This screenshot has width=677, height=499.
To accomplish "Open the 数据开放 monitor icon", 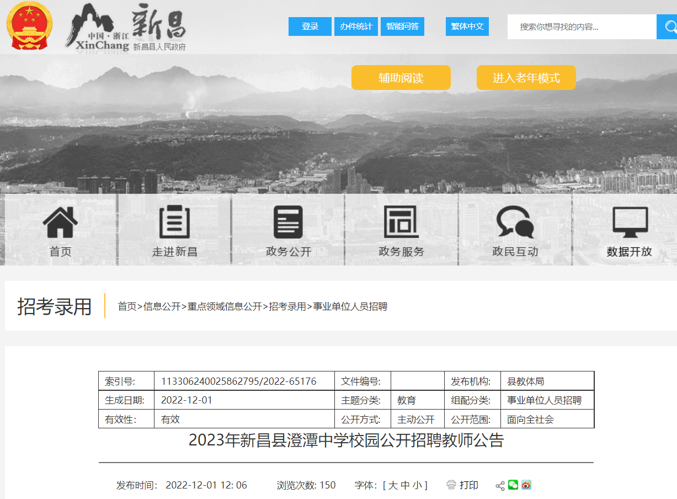I will pyautogui.click(x=630, y=222).
